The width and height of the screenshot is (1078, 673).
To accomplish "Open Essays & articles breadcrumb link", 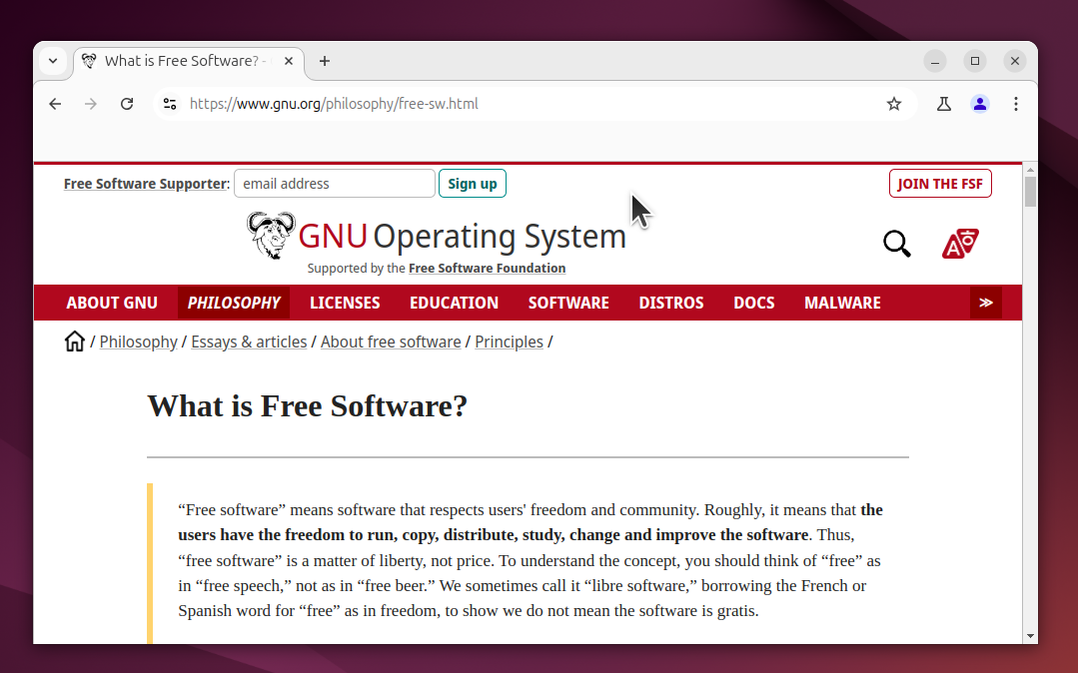I will click(249, 341).
